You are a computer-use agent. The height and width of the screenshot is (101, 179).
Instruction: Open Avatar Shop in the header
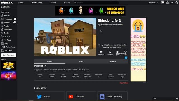(x=37, y=3)
